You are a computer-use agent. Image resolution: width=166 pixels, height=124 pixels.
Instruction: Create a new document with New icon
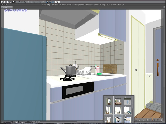[8, 2]
